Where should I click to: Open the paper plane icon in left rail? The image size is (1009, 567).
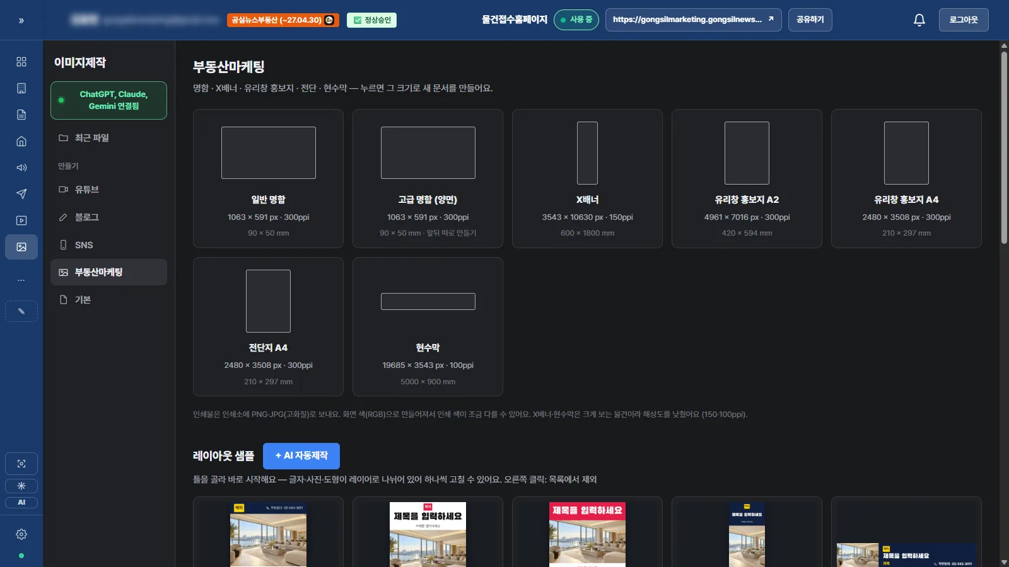[x=21, y=194]
